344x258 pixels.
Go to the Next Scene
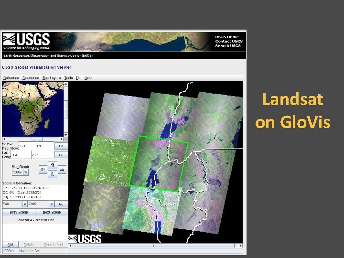(x=52, y=212)
